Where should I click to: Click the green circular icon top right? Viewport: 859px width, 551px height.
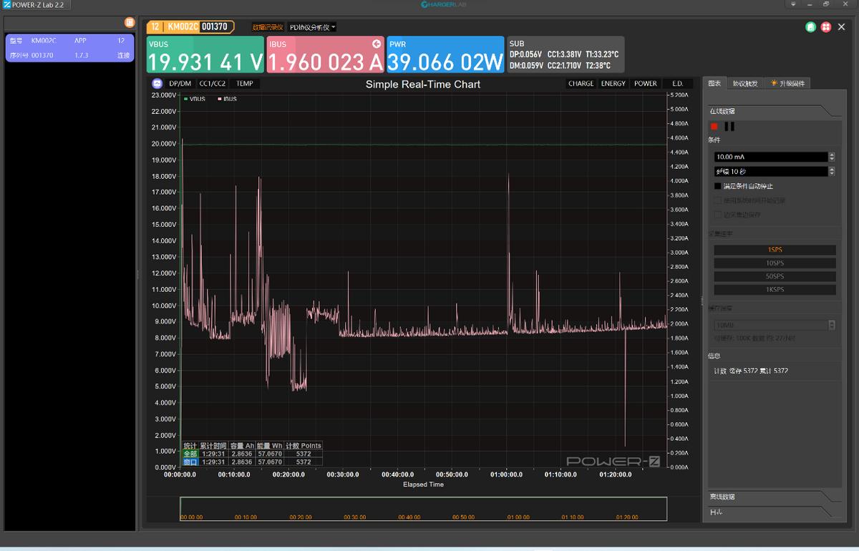[x=810, y=27]
